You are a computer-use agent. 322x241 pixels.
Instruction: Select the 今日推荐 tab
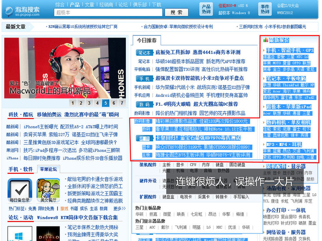pyautogui.click(x=147, y=40)
